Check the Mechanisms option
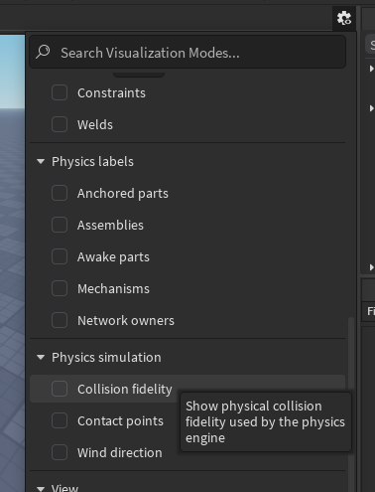The height and width of the screenshot is (492, 375). click(x=60, y=288)
